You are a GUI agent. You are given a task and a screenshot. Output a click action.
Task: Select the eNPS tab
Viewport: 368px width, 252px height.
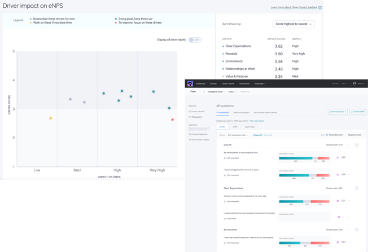235,127
